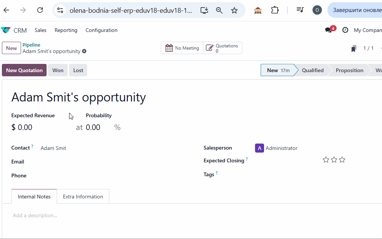
Task: Open the Configuration menu
Action: 101,30
